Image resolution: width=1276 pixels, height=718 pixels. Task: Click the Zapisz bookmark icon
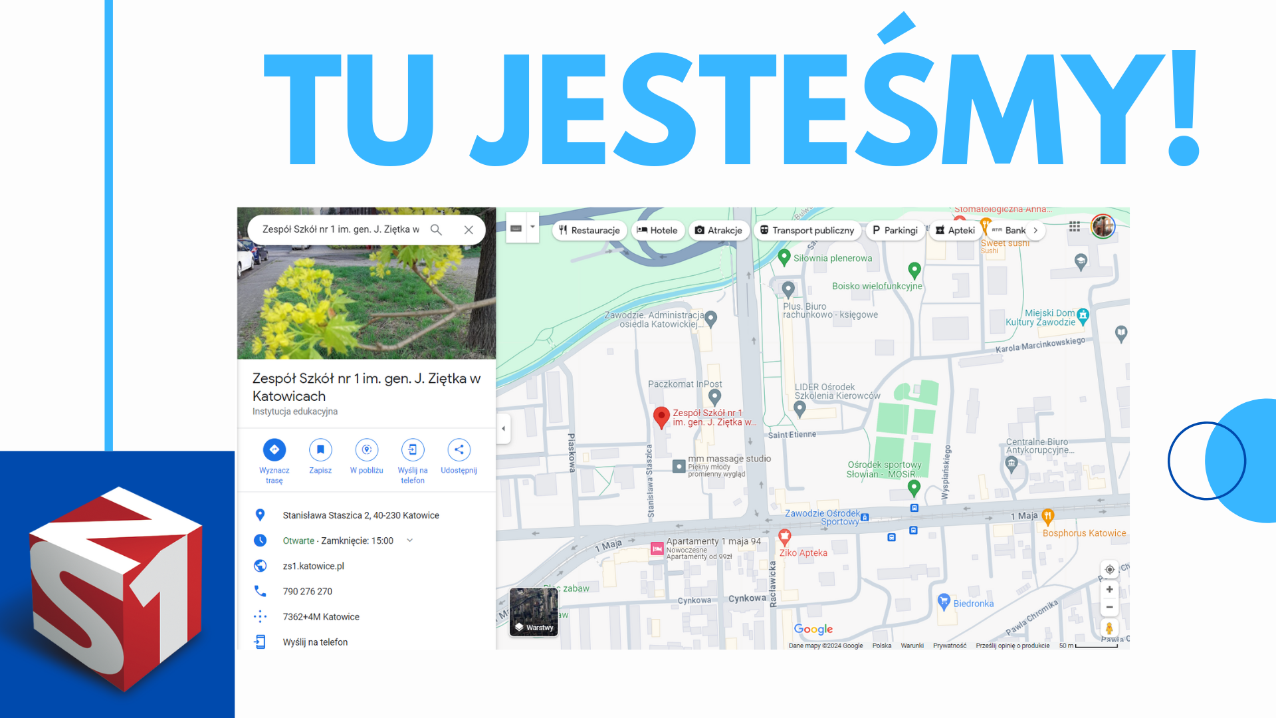point(320,450)
